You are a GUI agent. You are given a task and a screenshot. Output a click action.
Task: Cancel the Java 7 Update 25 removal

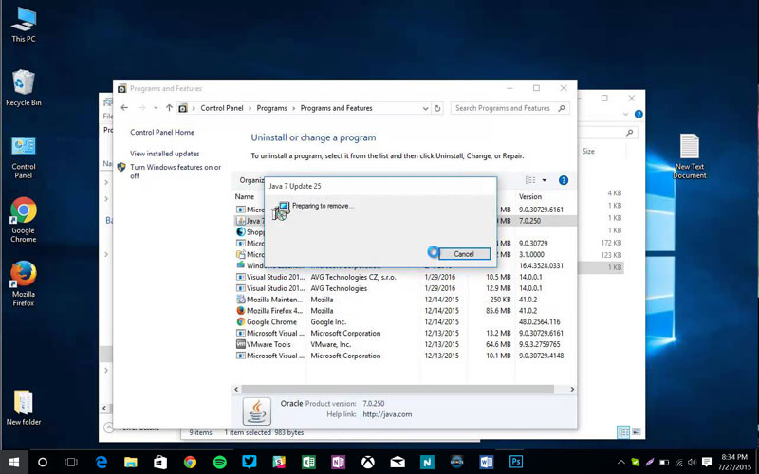coord(464,254)
